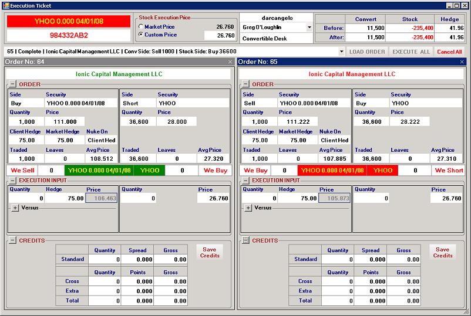Click the 984332AB2 CUSIP field
Screen dimensions: 471x316
coord(69,35)
